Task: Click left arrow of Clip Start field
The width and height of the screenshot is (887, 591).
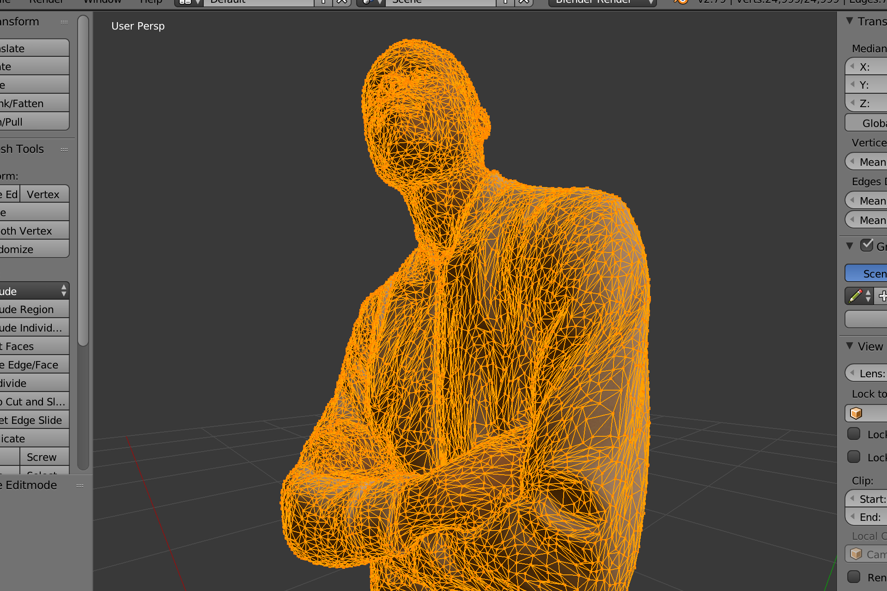Action: point(852,499)
